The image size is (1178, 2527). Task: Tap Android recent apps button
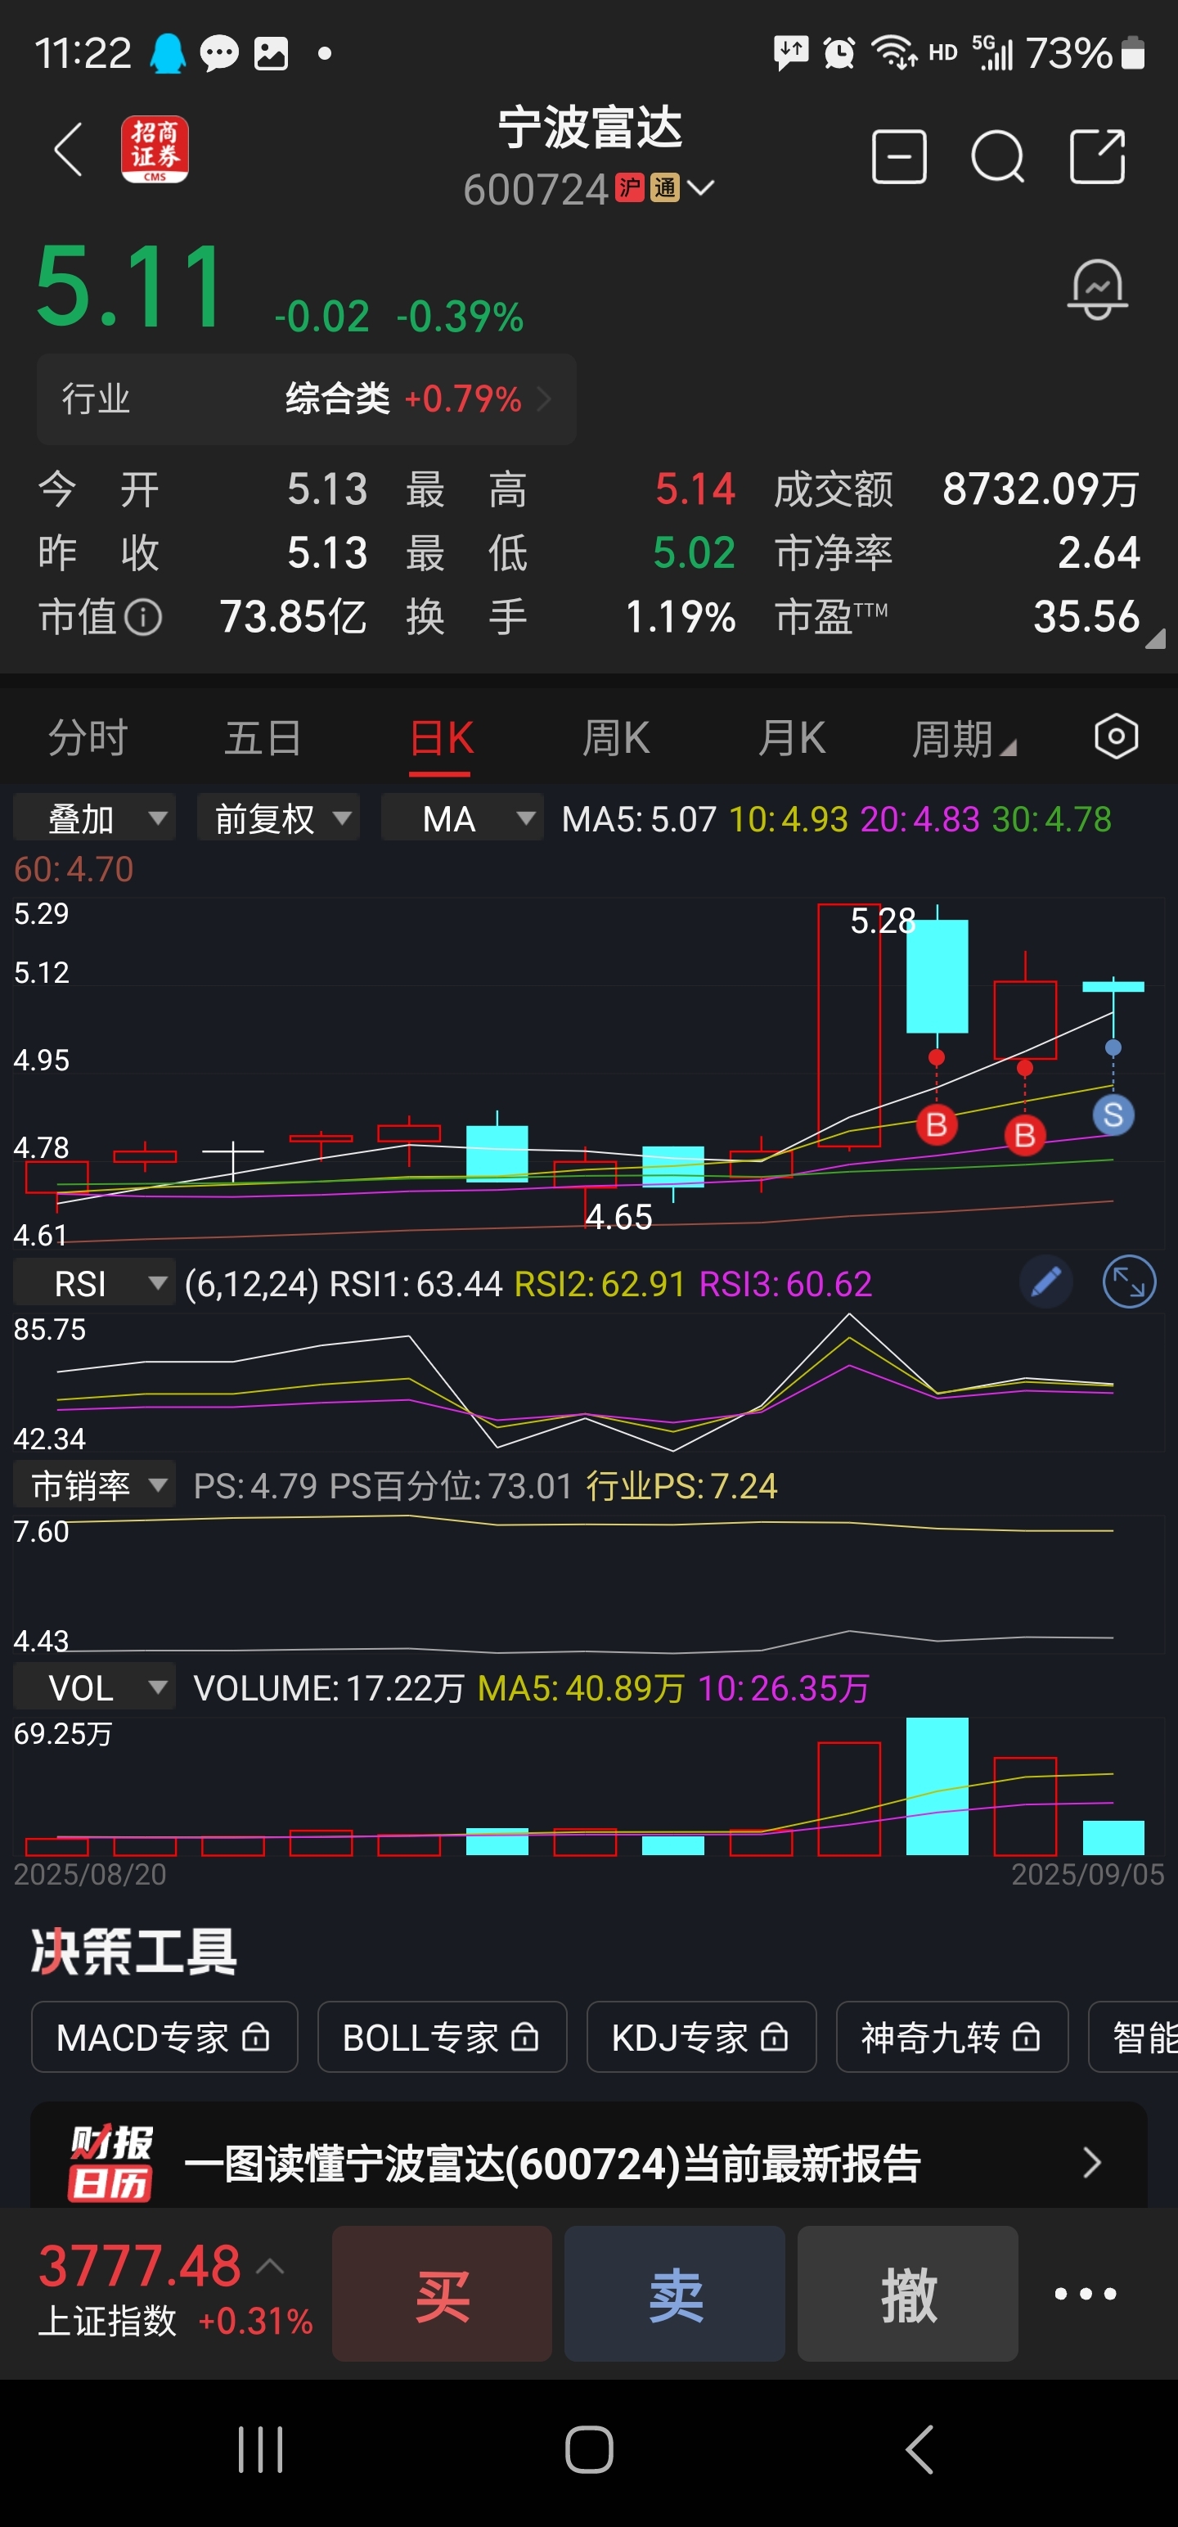pyautogui.click(x=261, y=2449)
